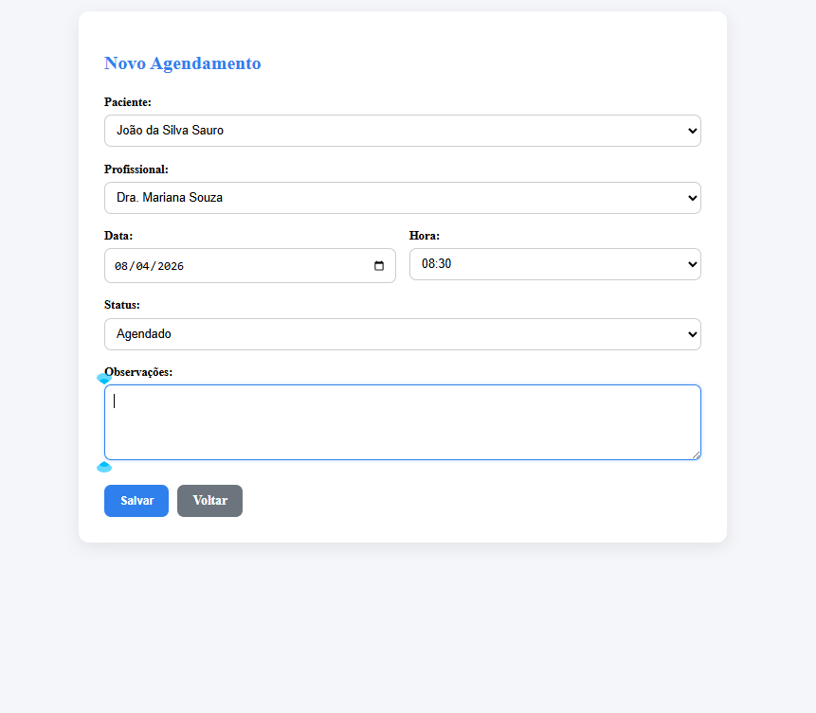Select the day segment "08" in the date

[x=121, y=266]
